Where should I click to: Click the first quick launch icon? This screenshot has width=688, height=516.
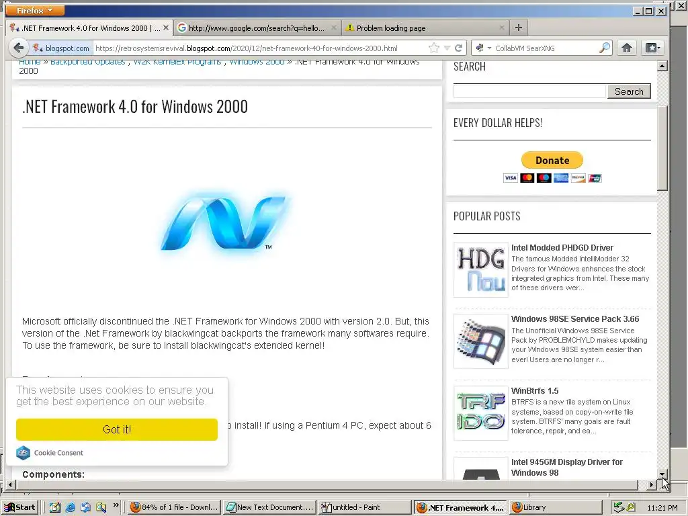(55, 507)
